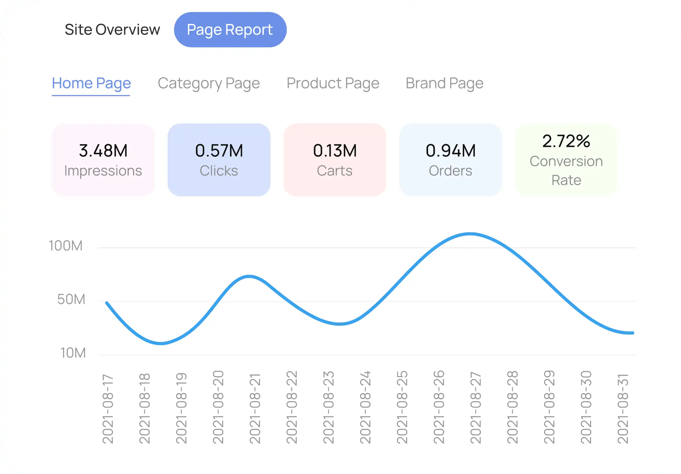This screenshot has height=474, width=681.
Task: Switch to the Site Overview tab
Action: click(112, 30)
